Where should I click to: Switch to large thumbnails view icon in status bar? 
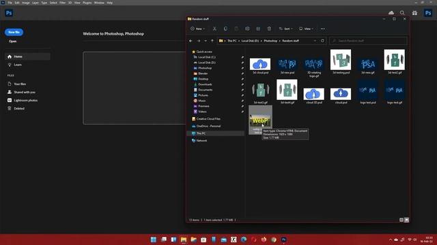[x=407, y=220]
